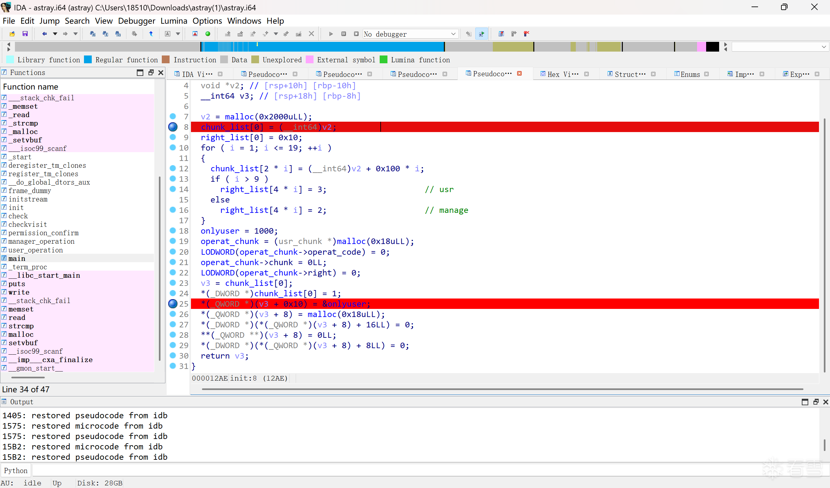Click the Jump back arrow icon
830x488 pixels.
44,34
